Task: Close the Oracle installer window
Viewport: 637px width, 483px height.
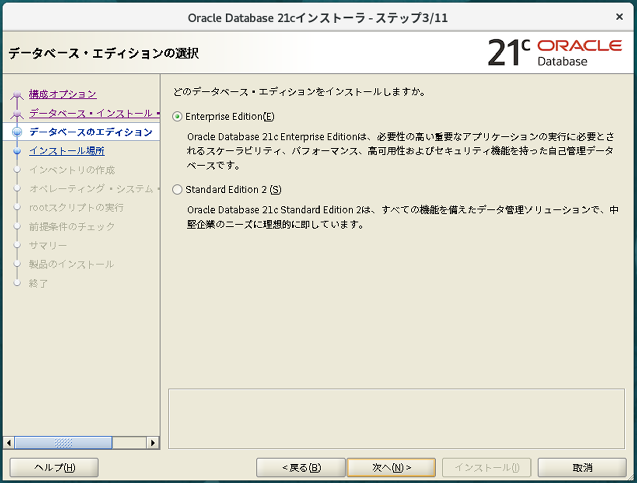Action: pyautogui.click(x=619, y=17)
